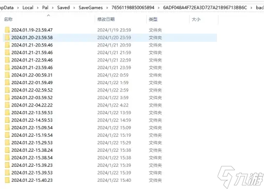The height and width of the screenshot is (189, 264).
Task: Go to 76561198850065894 breadcrumb folder
Action: point(133,8)
